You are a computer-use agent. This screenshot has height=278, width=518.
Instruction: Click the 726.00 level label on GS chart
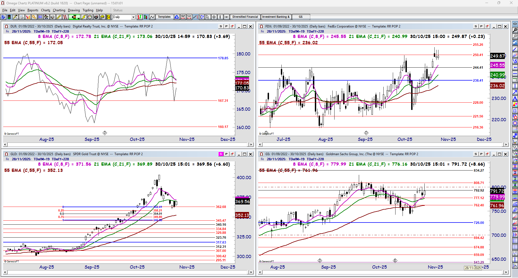479,223
